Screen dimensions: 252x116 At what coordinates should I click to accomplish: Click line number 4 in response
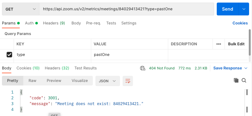pyautogui.click(x=12, y=110)
